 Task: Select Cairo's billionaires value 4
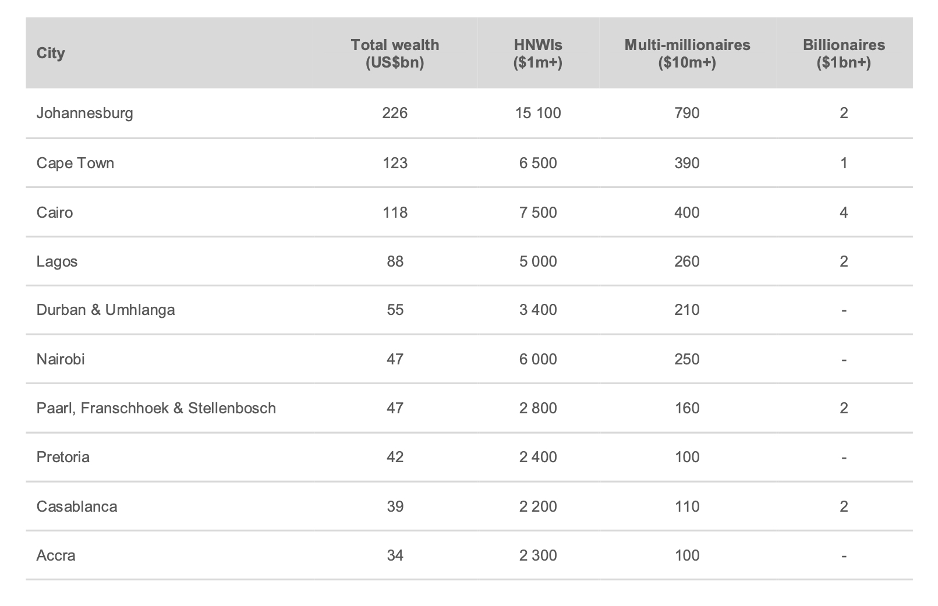[x=844, y=212]
